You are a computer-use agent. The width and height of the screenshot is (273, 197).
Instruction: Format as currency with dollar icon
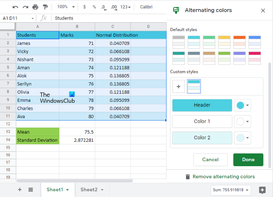(x=85, y=7)
